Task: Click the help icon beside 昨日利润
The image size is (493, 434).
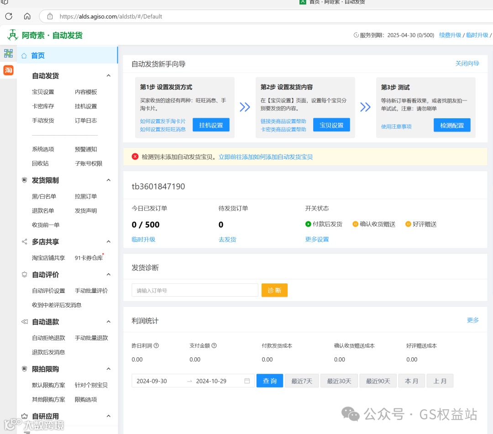Action: 156,345
